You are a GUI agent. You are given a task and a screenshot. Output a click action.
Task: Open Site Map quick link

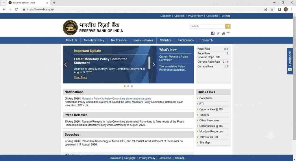pyautogui.click(x=204, y=143)
